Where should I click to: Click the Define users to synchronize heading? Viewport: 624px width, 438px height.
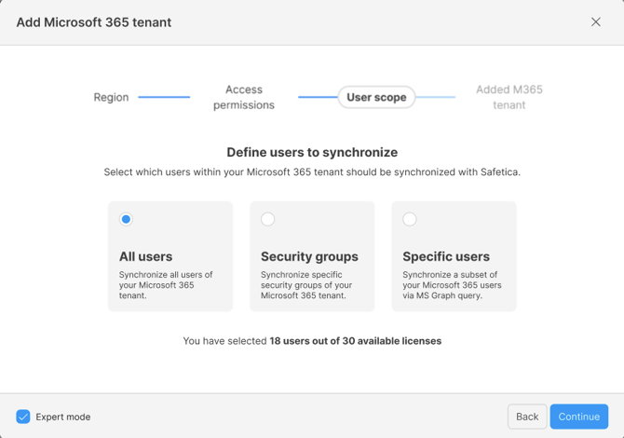pyautogui.click(x=312, y=152)
